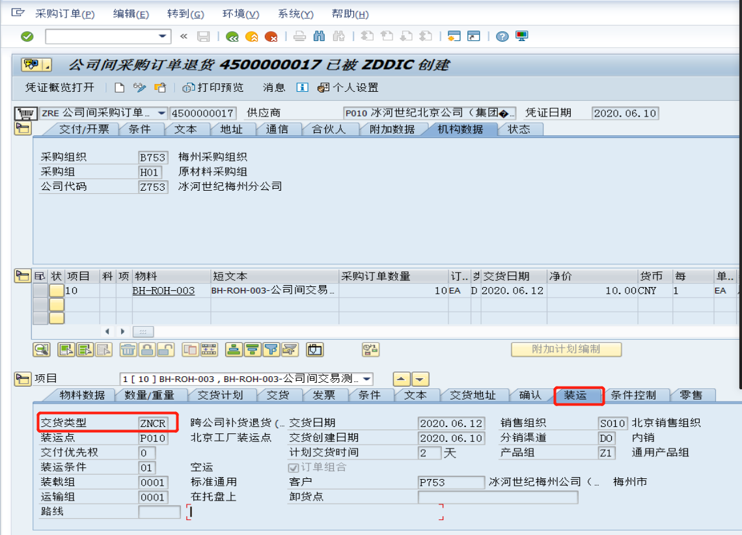This screenshot has width=742, height=535.
Task: Click the other purchase order icon
Action: click(160, 87)
